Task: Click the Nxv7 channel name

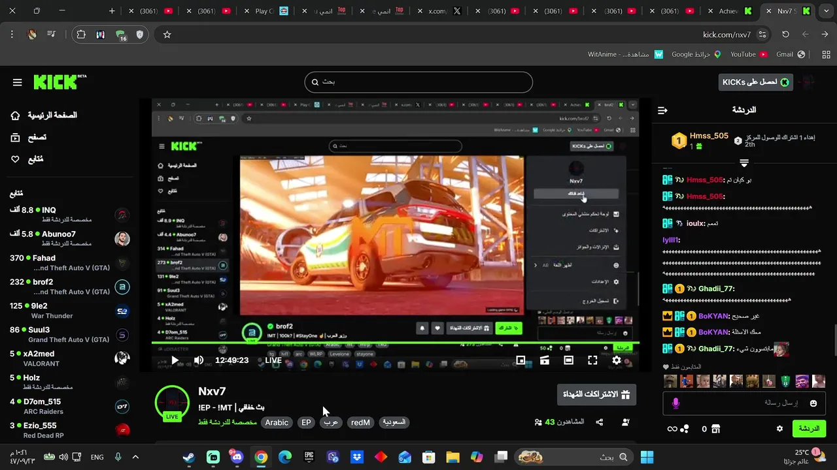Action: click(212, 392)
